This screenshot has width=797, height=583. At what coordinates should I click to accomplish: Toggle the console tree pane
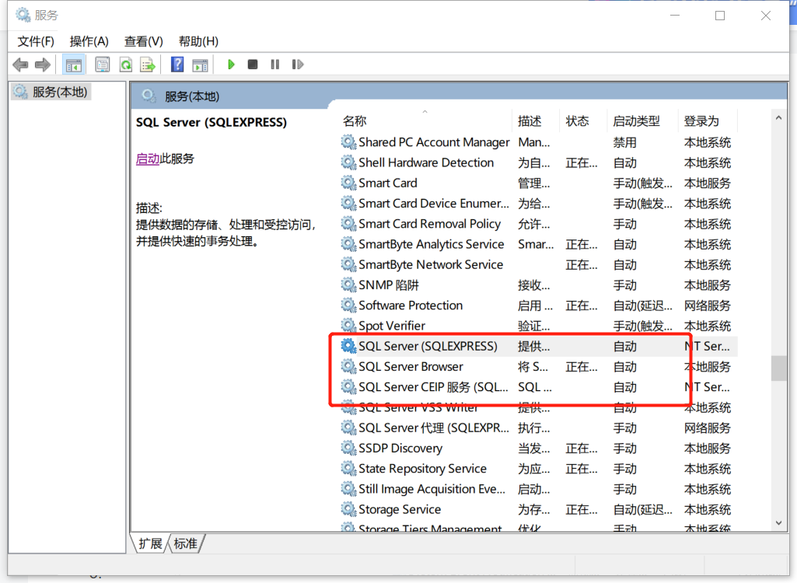click(x=74, y=65)
